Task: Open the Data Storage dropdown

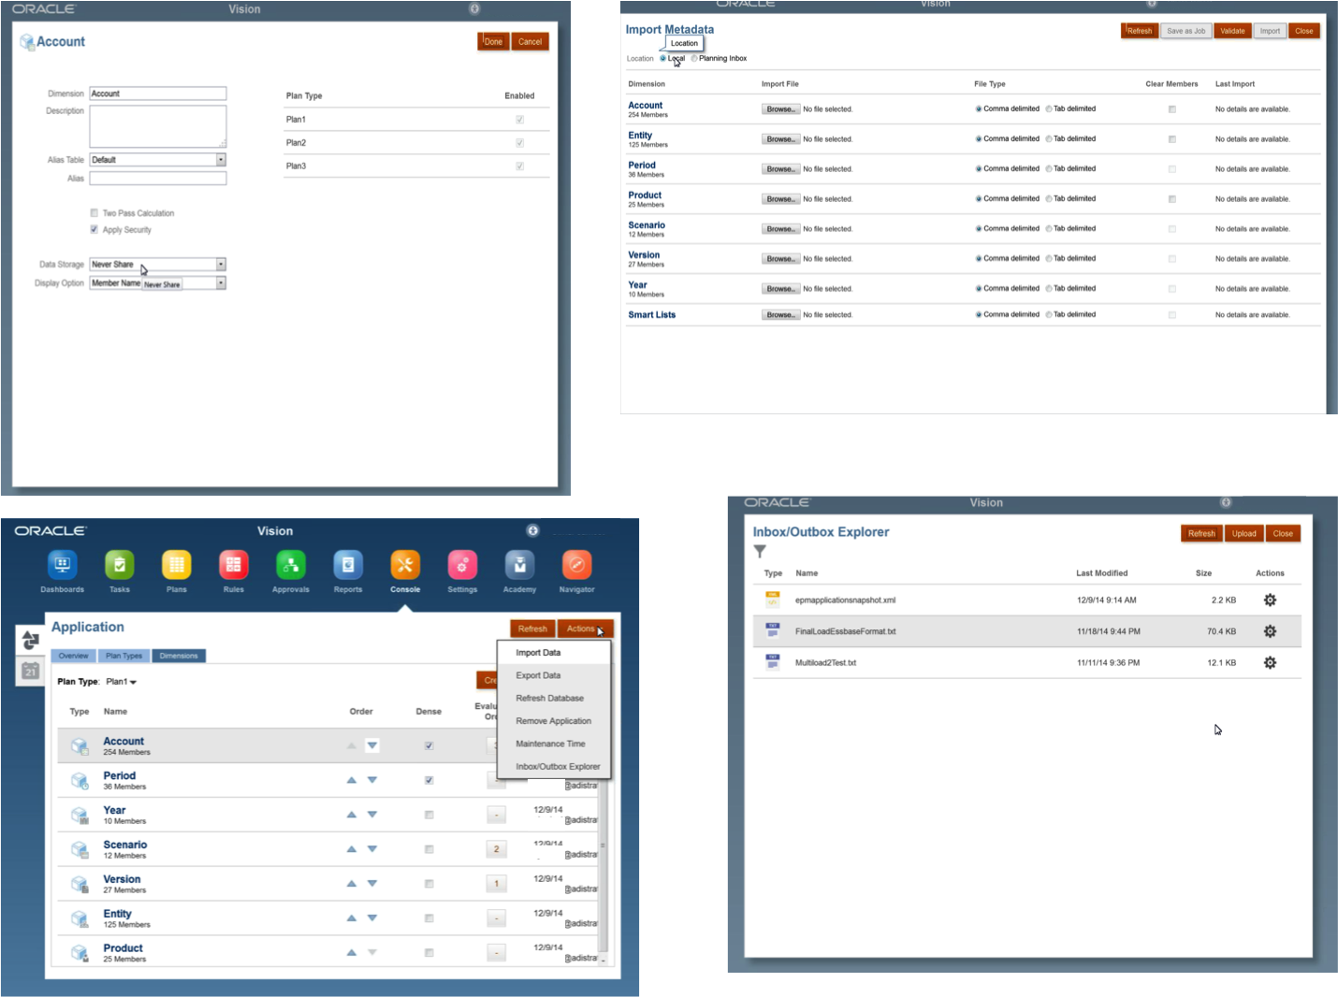Action: (221, 265)
